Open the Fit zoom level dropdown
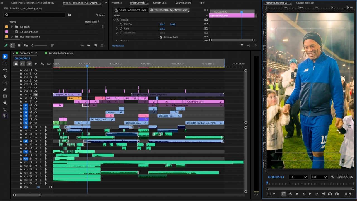 click(x=298, y=177)
